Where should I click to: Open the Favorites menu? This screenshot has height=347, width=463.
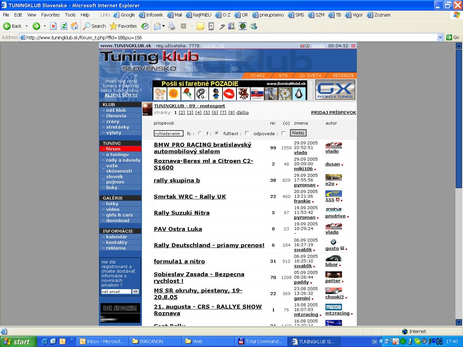[50, 15]
